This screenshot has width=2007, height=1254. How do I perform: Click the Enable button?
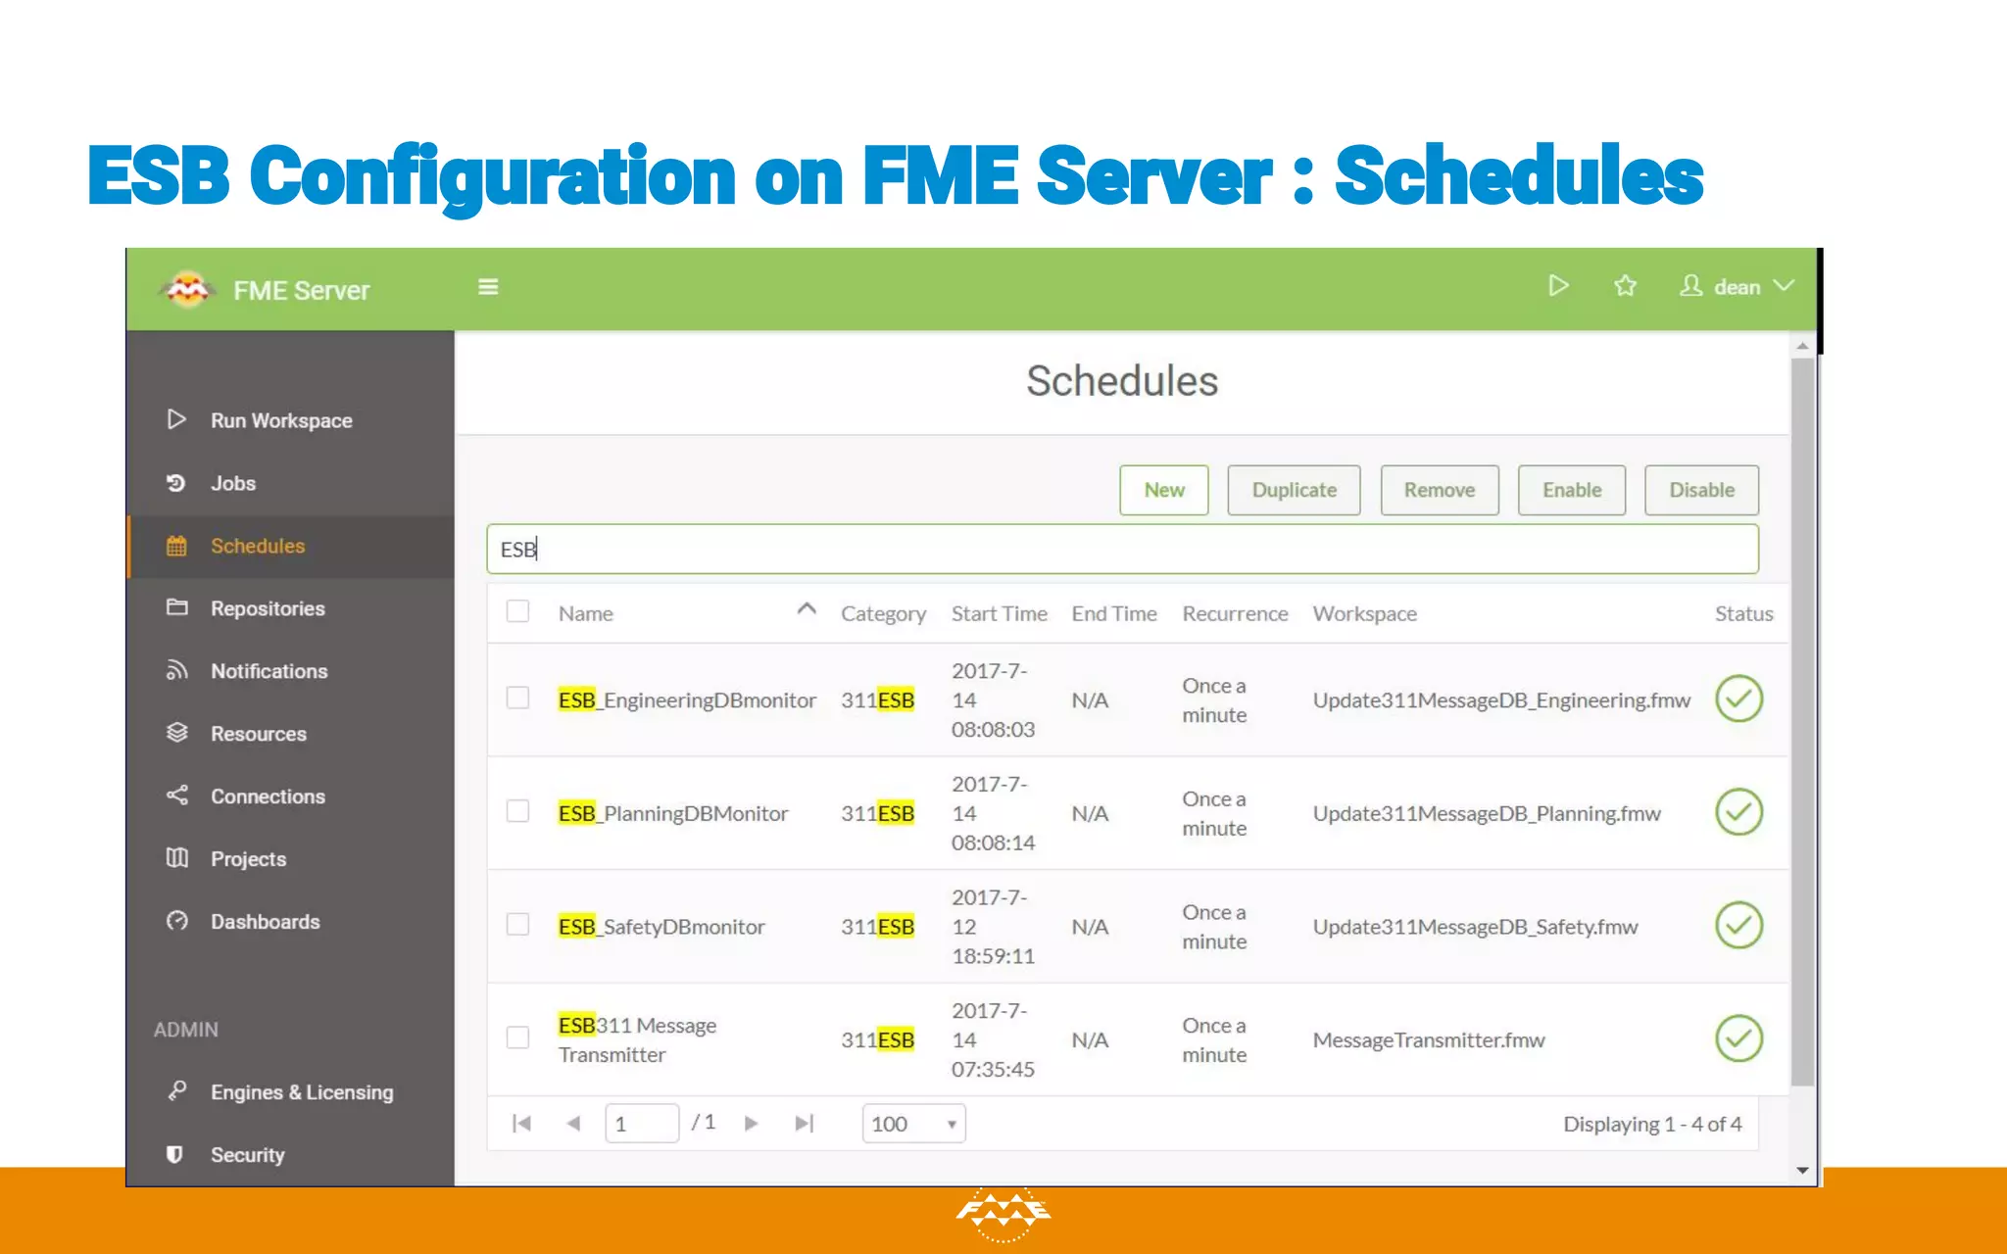(1572, 490)
